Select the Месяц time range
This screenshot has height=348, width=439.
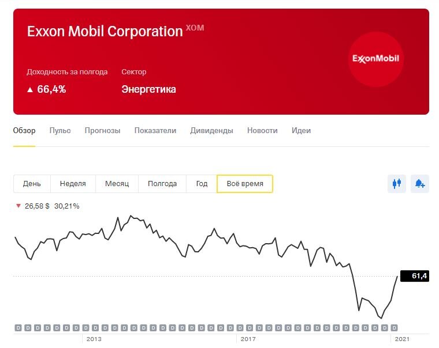pos(117,184)
